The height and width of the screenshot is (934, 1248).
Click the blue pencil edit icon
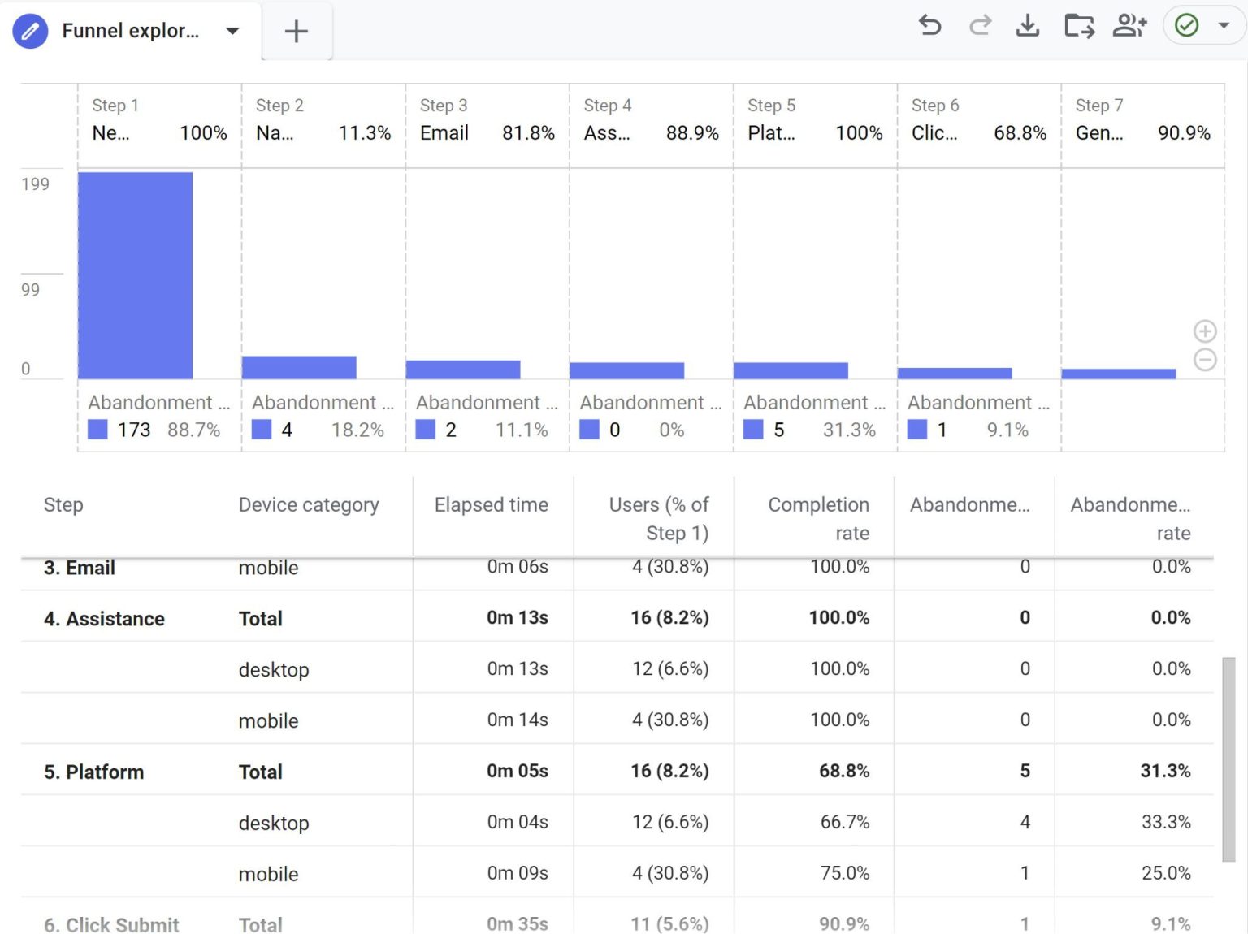click(x=30, y=32)
